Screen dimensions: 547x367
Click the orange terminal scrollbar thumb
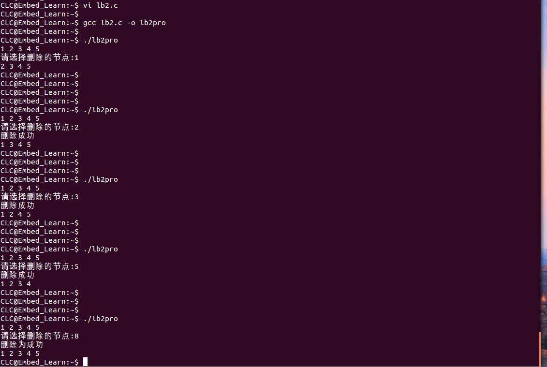pyautogui.click(x=539, y=349)
